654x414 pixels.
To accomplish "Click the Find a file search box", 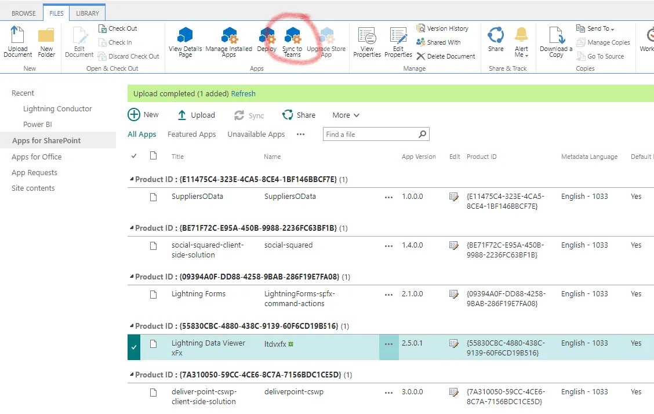I will 370,135.
